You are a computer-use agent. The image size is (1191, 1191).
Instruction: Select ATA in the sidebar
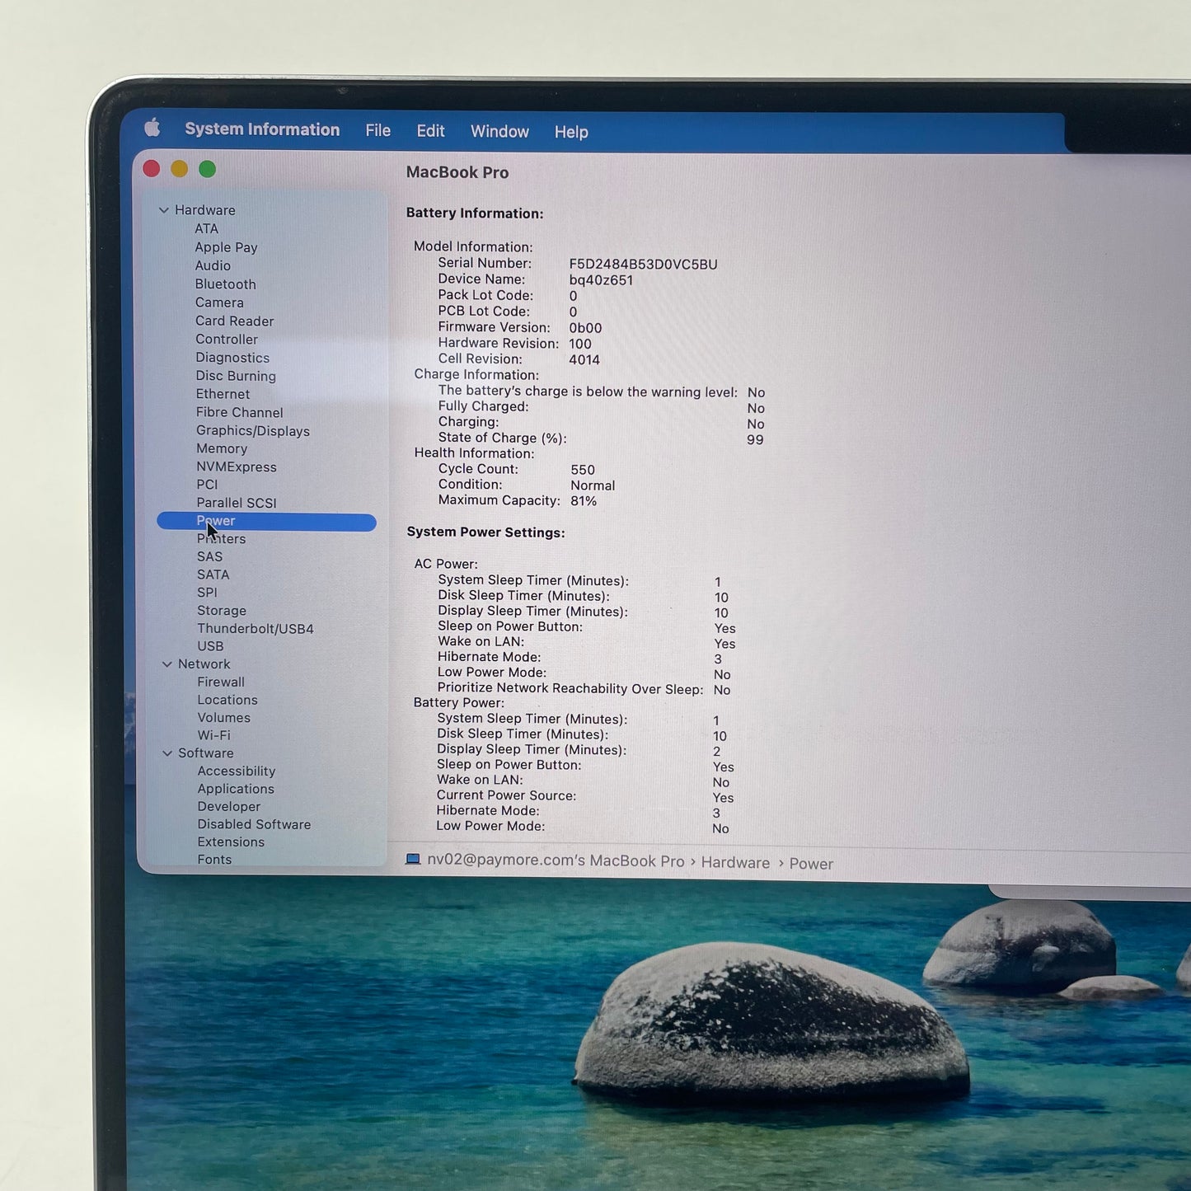click(207, 229)
